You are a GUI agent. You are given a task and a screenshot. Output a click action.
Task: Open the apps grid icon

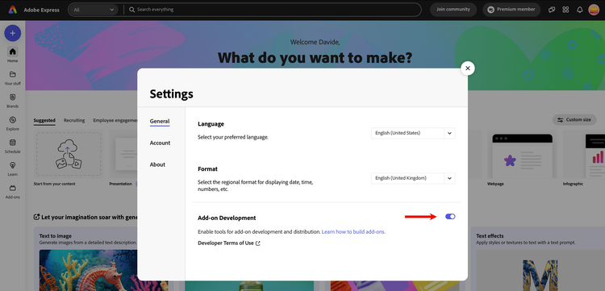(x=565, y=10)
